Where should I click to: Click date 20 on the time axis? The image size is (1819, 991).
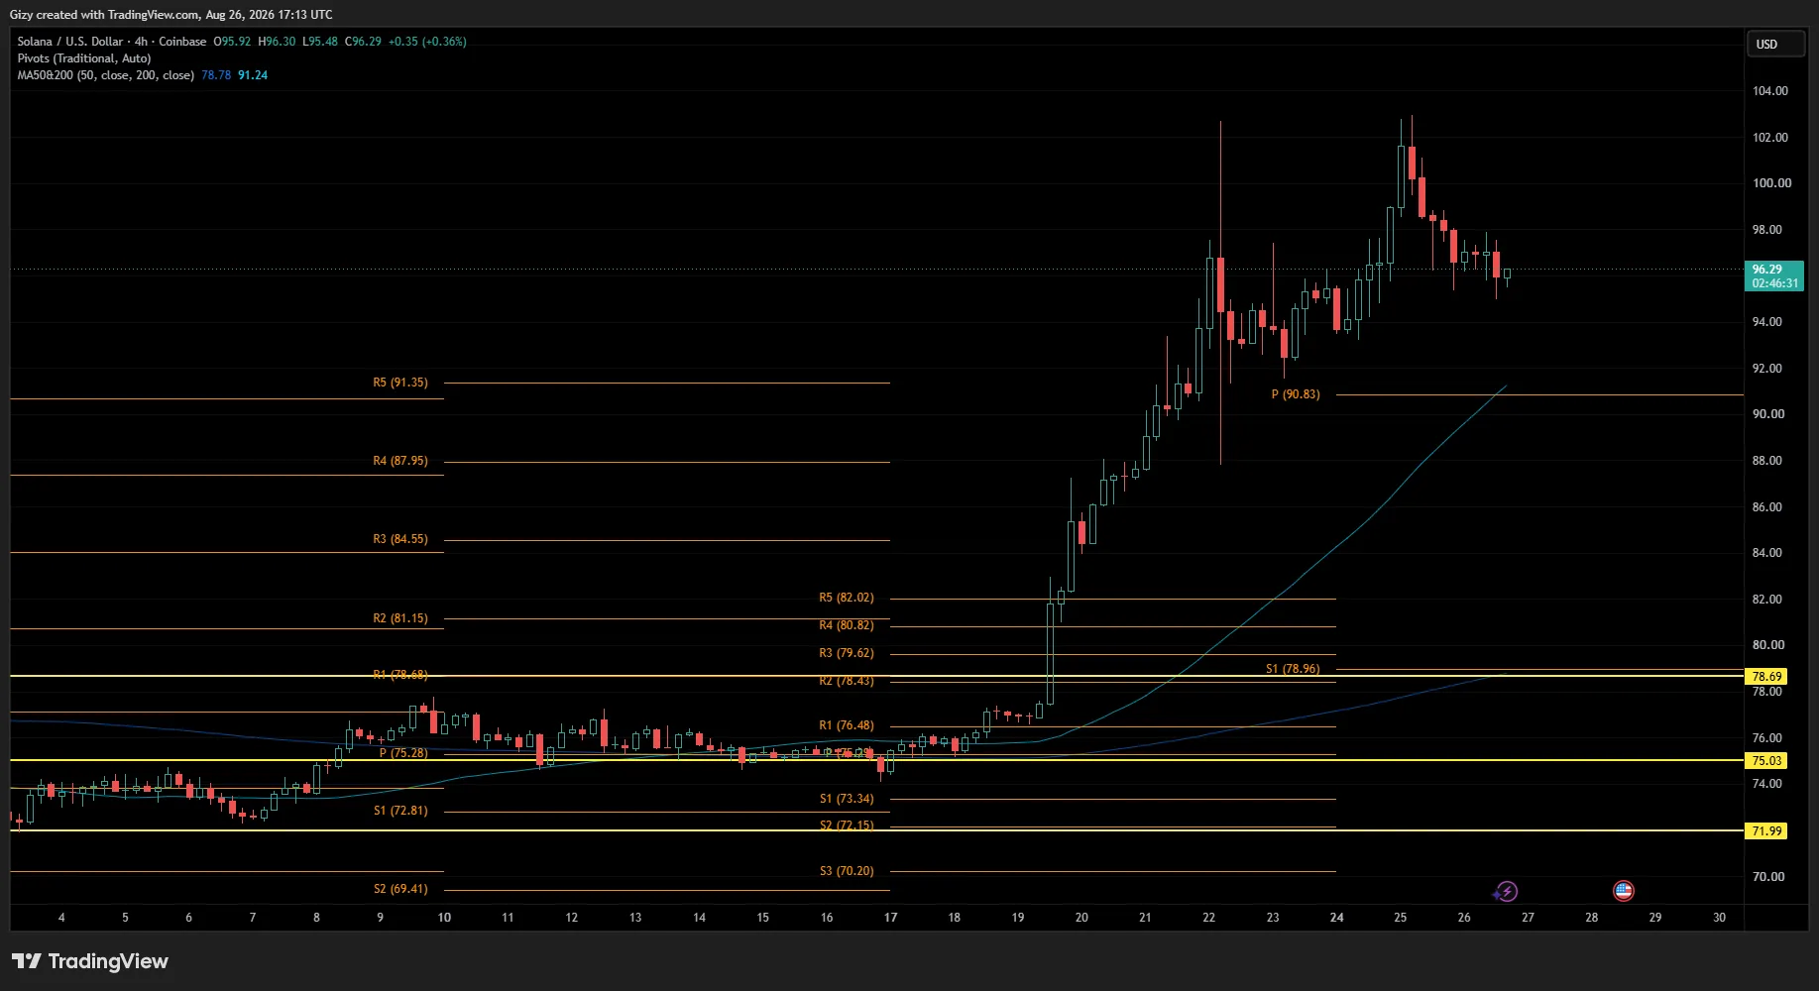click(1081, 918)
